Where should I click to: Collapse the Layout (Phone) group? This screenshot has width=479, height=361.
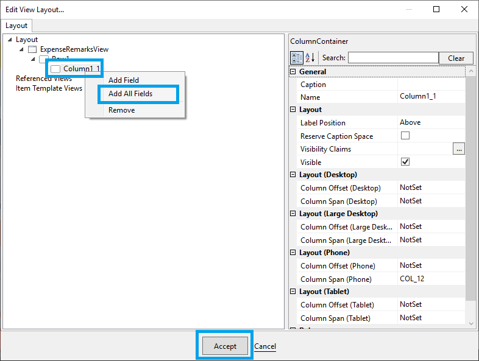click(x=293, y=253)
